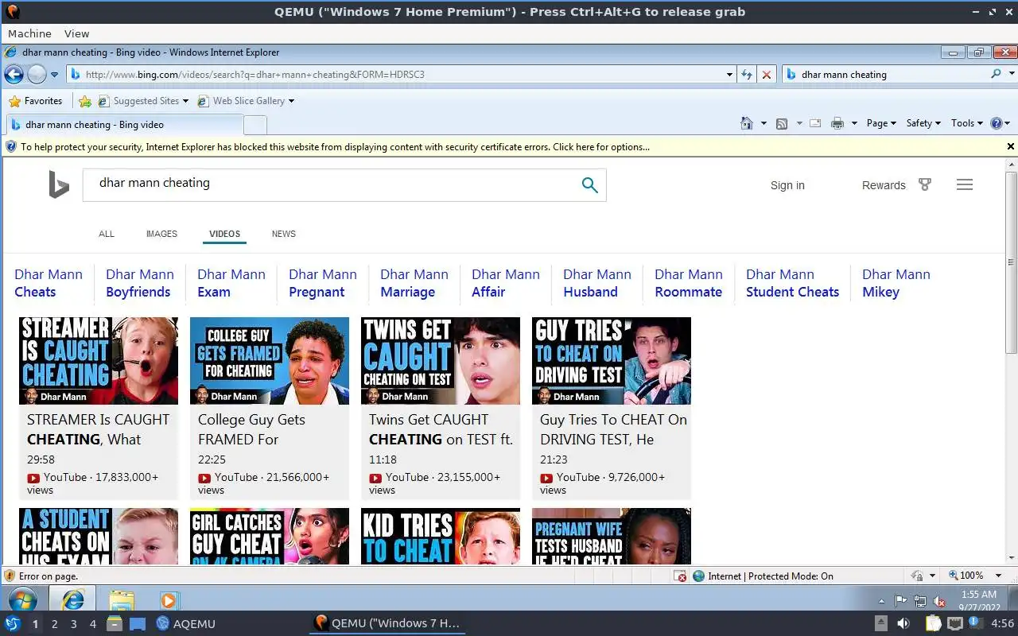Click the IE Back navigation button
This screenshot has height=636, width=1018.
(14, 75)
